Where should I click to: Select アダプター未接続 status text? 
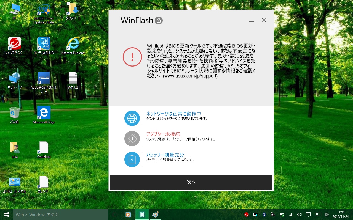[163, 134]
